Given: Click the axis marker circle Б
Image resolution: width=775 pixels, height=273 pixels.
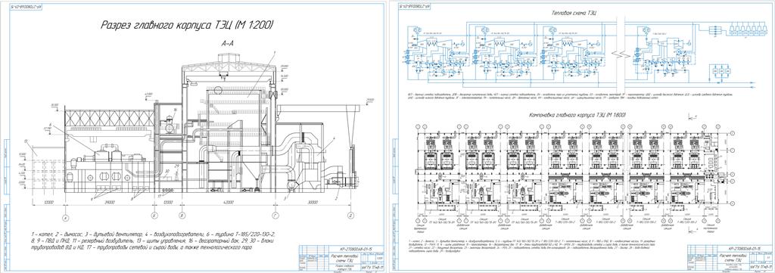Looking at the screenshot, I should coord(154,216).
